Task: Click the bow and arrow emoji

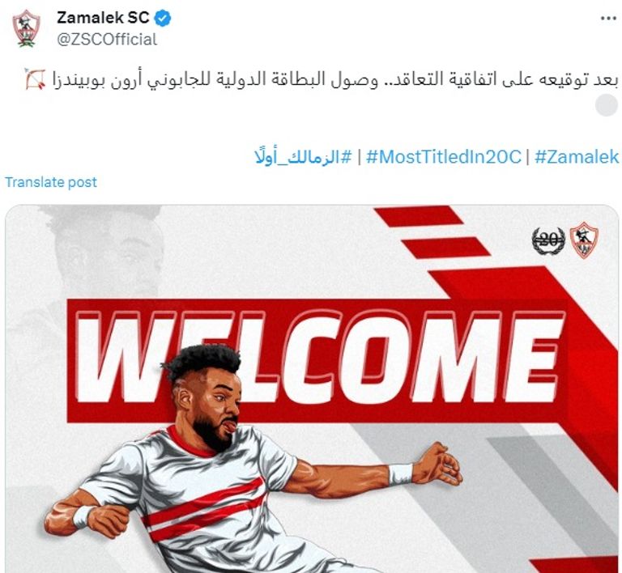Action: [x=36, y=79]
